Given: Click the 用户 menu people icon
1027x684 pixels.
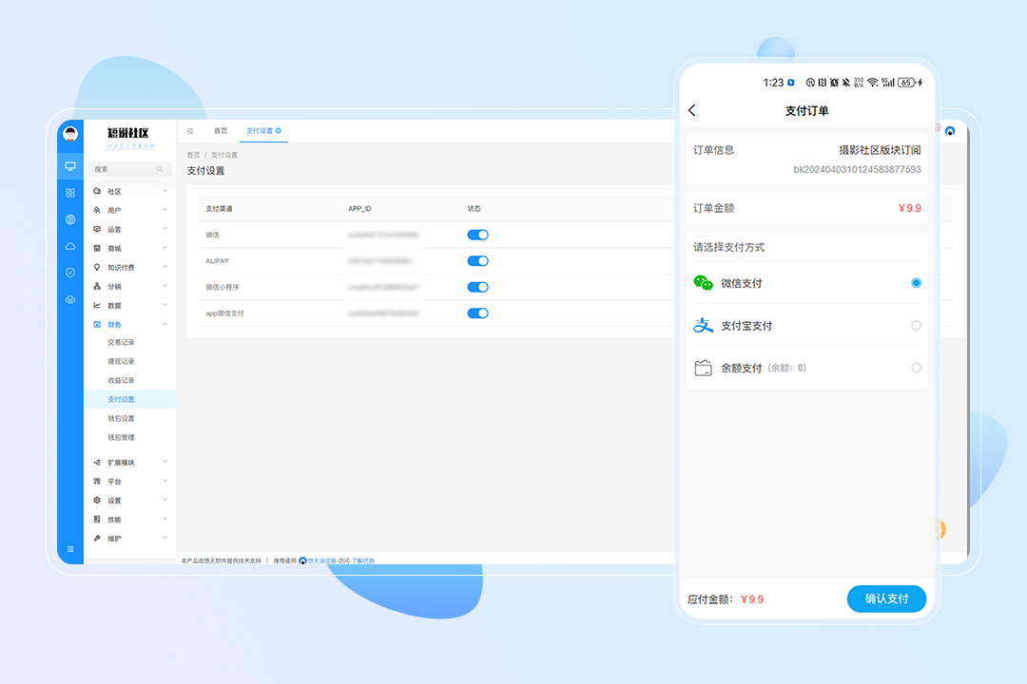Looking at the screenshot, I should (x=97, y=210).
